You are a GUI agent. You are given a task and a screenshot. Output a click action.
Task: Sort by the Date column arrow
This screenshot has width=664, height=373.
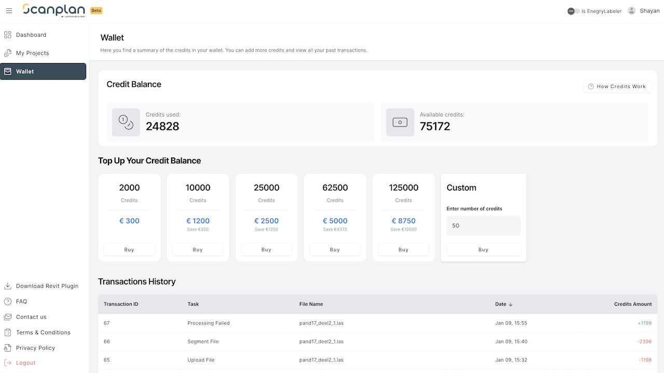pyautogui.click(x=510, y=304)
